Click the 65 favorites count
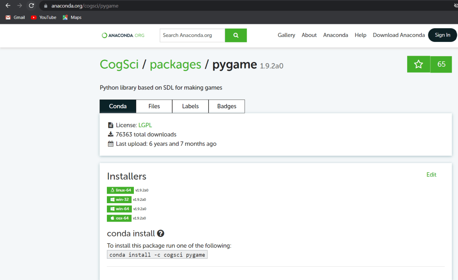Screen dimensions: 458x280 [441, 64]
